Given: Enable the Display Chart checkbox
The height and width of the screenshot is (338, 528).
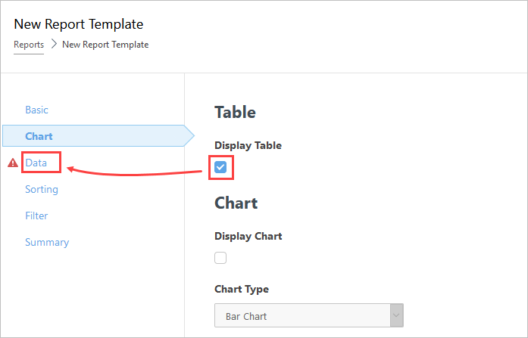Looking at the screenshot, I should (220, 258).
